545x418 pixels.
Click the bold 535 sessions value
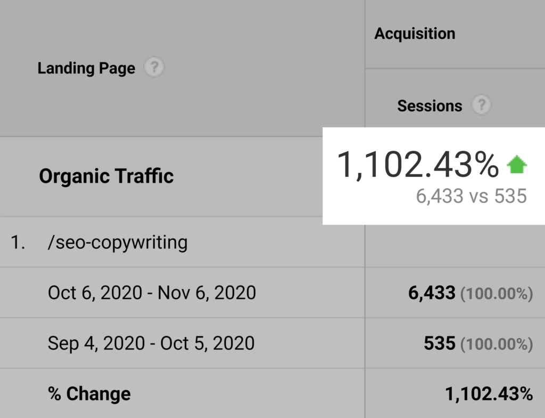(x=439, y=343)
